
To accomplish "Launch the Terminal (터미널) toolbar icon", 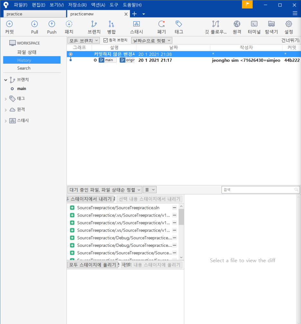I will click(x=254, y=27).
